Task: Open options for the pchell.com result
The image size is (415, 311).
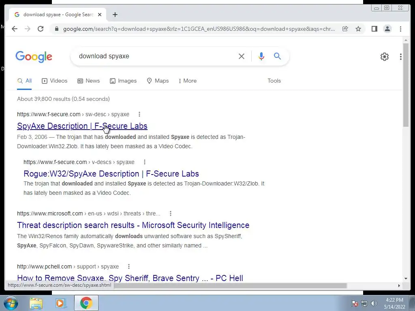Action: pyautogui.click(x=128, y=266)
